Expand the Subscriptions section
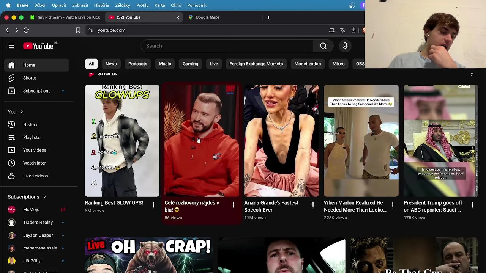 27,197
